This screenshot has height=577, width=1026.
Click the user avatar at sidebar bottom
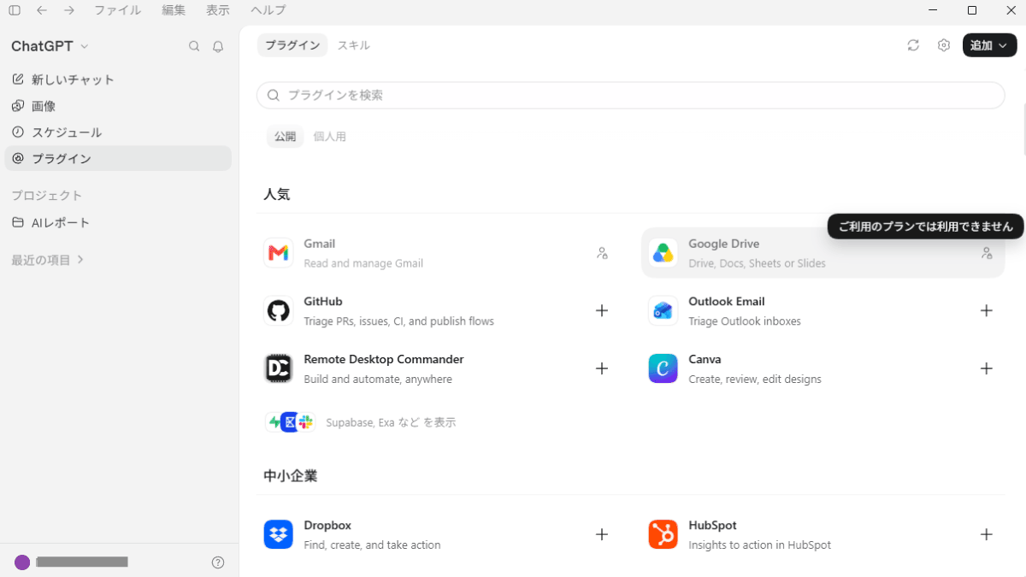pyautogui.click(x=22, y=562)
